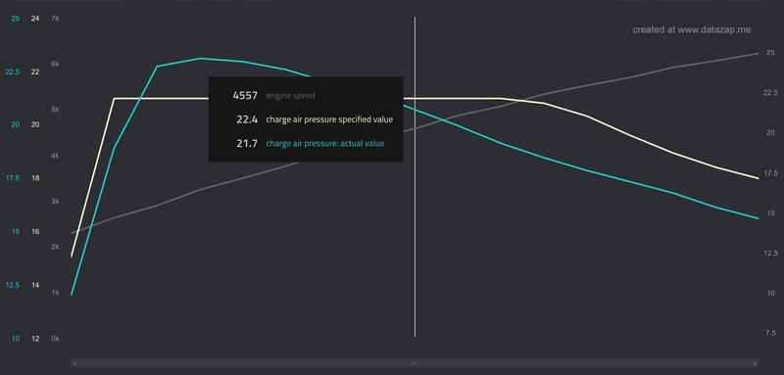Click the white 24 axis label
Viewport: 784px width, 375px height.
(35, 19)
